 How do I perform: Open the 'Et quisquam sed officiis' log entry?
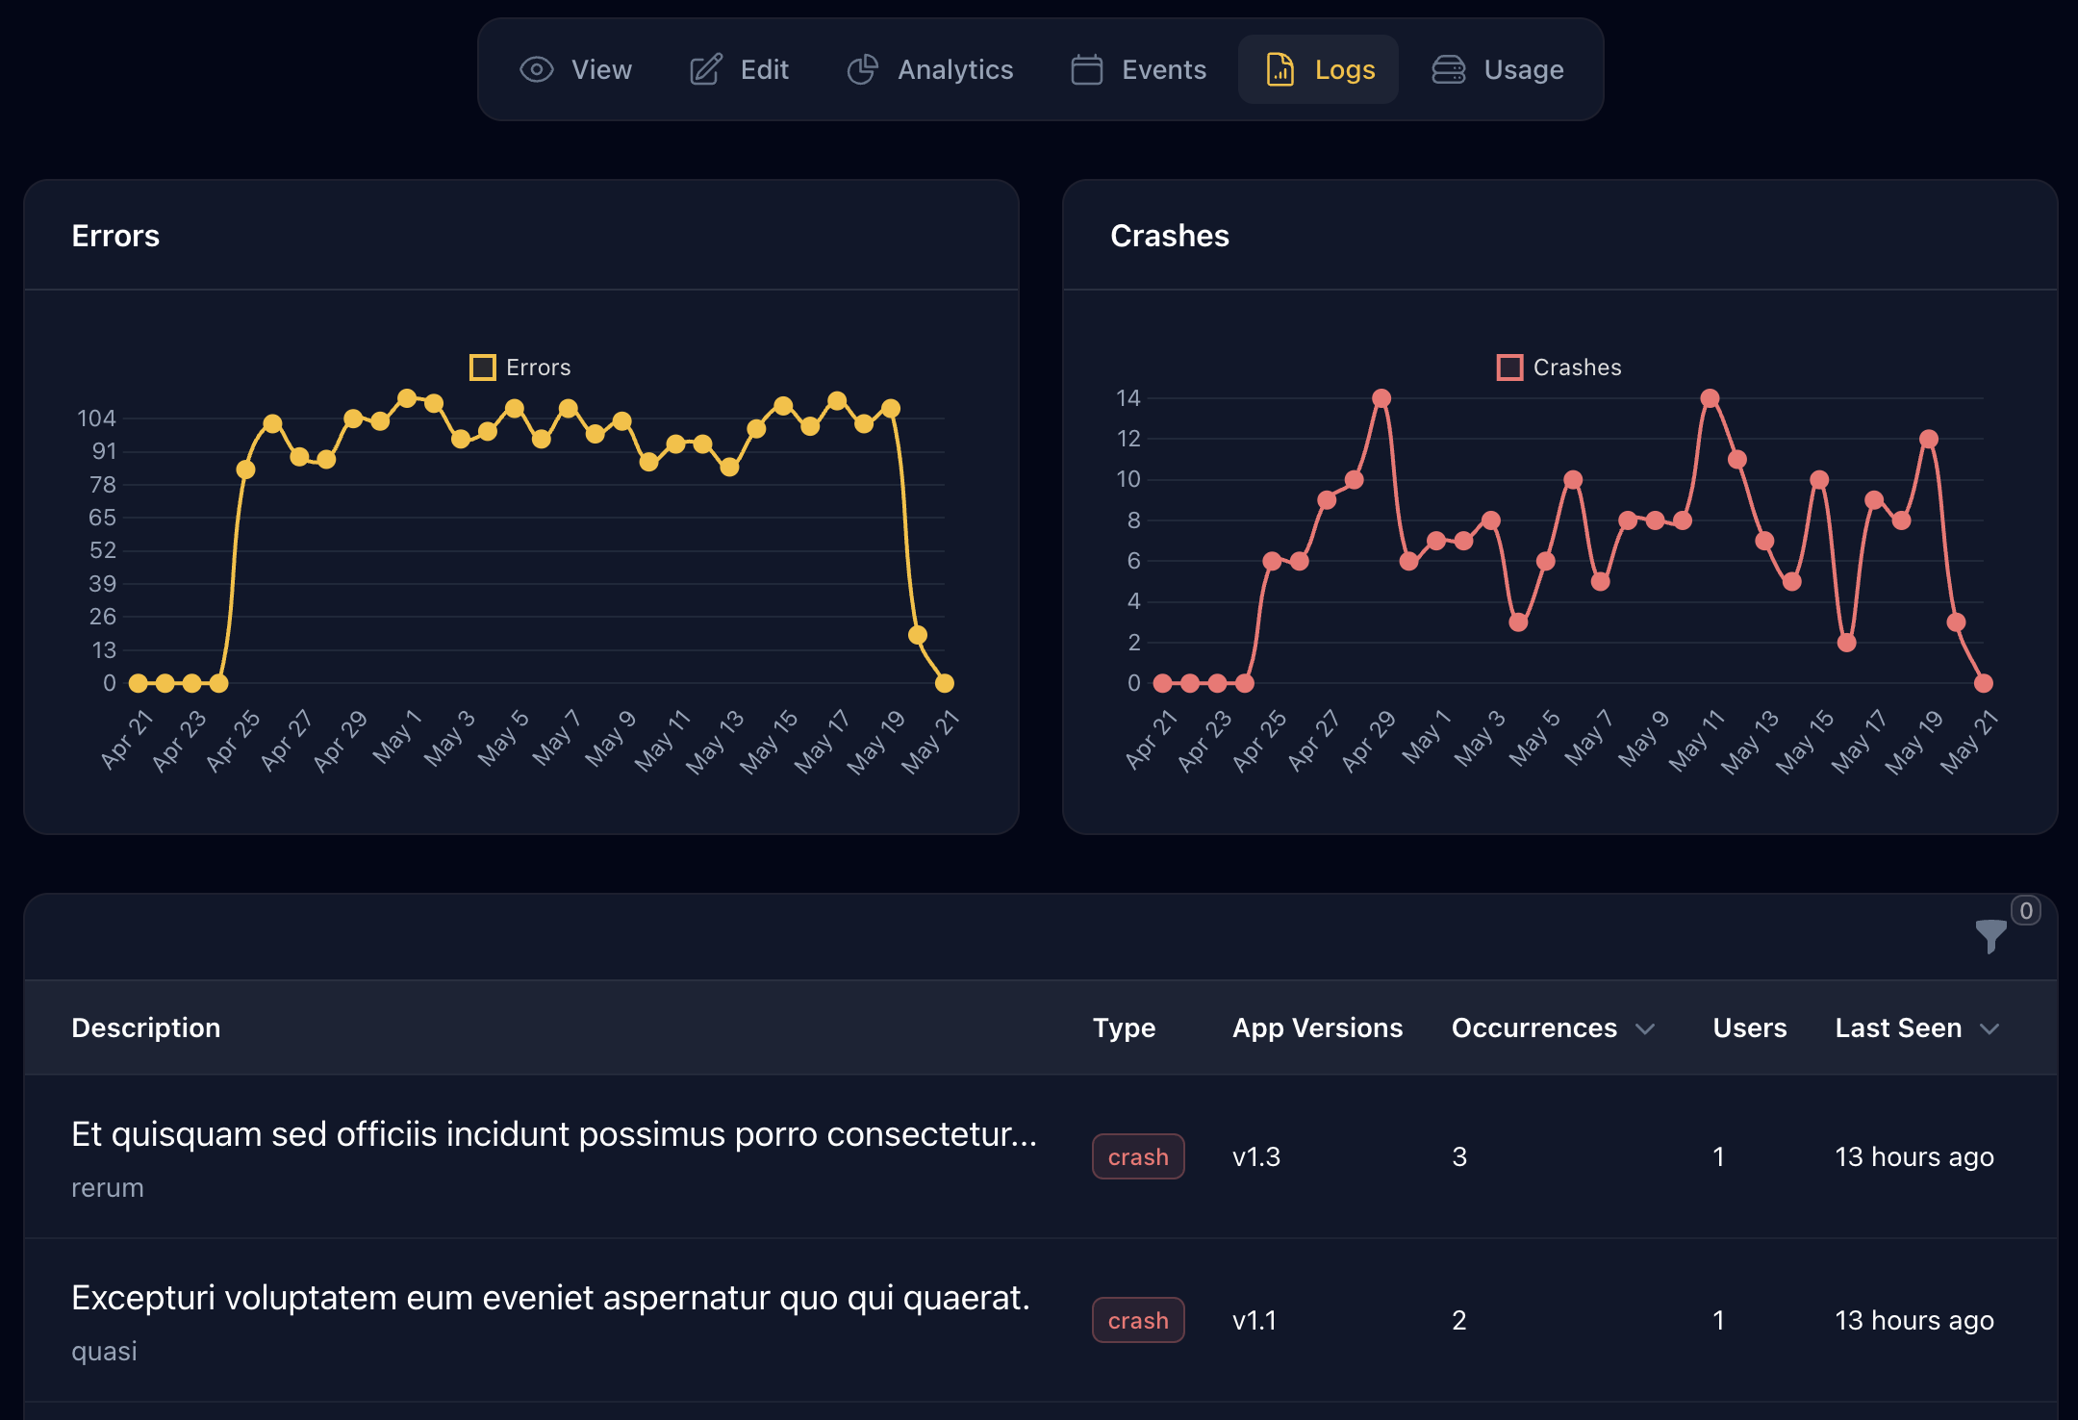553,1135
